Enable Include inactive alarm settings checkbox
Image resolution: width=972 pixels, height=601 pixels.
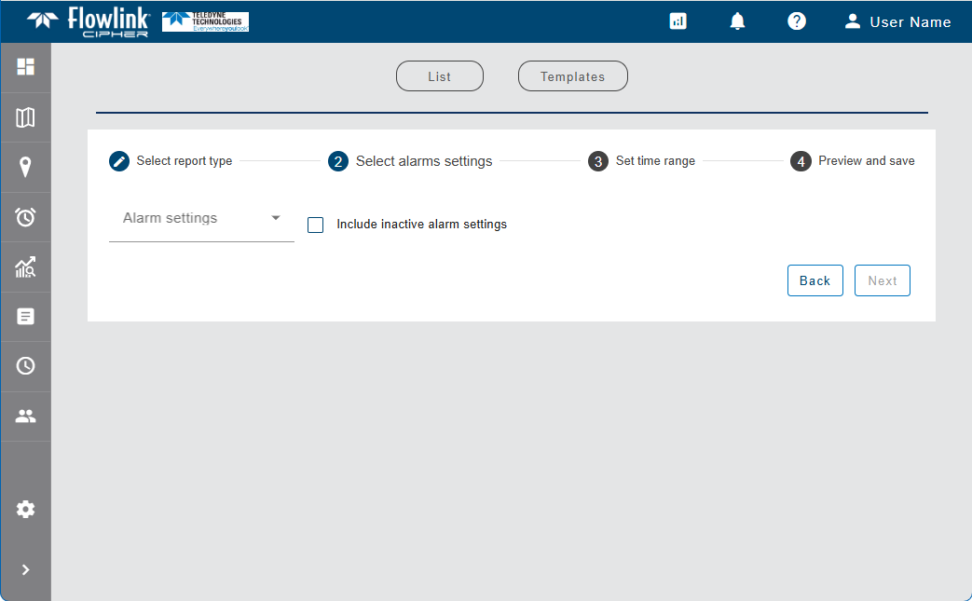click(x=316, y=225)
